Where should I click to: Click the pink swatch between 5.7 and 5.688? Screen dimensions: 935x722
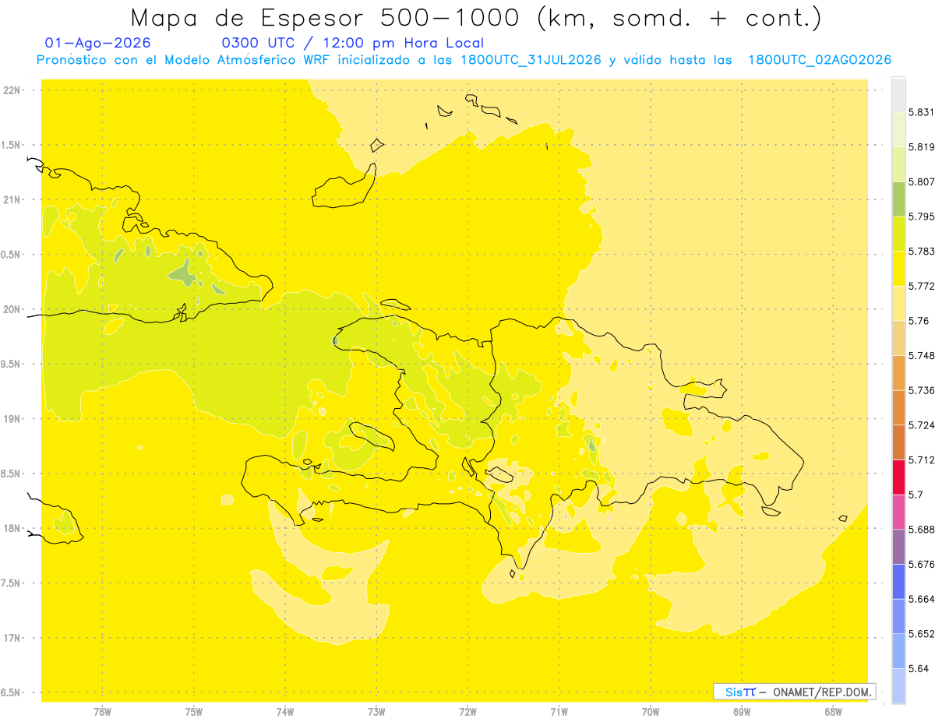tap(898, 512)
